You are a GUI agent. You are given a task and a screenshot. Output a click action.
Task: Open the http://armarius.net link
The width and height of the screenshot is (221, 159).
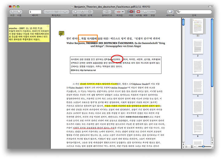click(88, 70)
